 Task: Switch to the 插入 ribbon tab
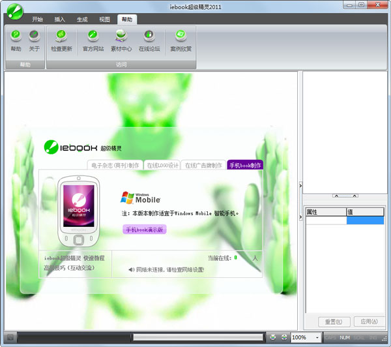coord(59,19)
